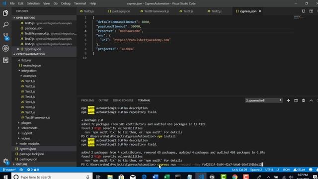Click the Spaces: 2 indentation setting
Image resolution: width=318 pixels, height=179 pixels.
pyautogui.click(x=256, y=170)
